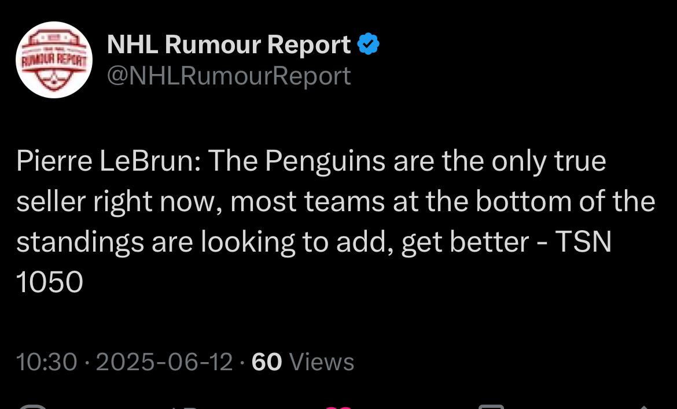Click the 2025-06-12 post date
Screen dimensions: 677x409
164,362
